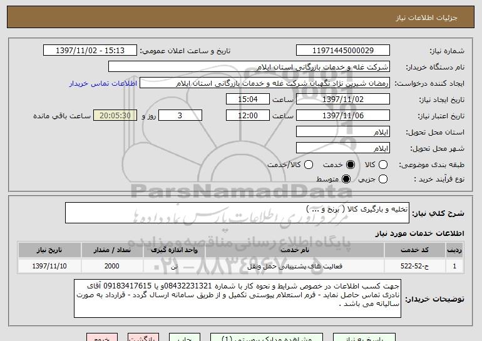This screenshot has width=482, height=341.
Task: Select the خدمت radio button
Action: click(350, 165)
